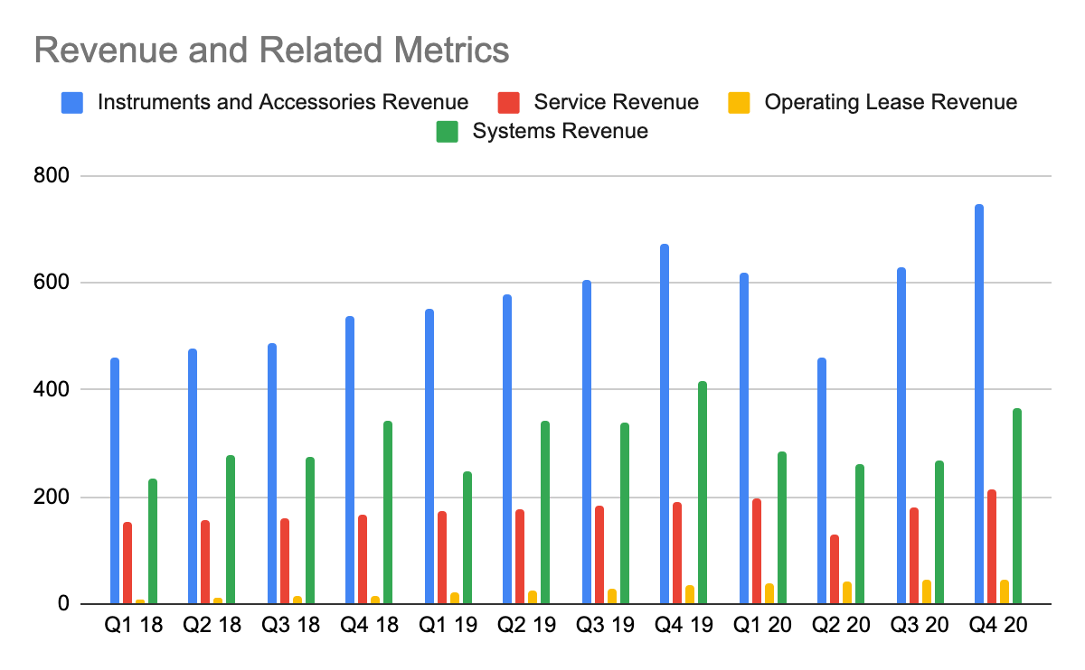Click the blue Instruments and Accessories legend swatch
Screen dimensions: 1085x670
(x=72, y=102)
